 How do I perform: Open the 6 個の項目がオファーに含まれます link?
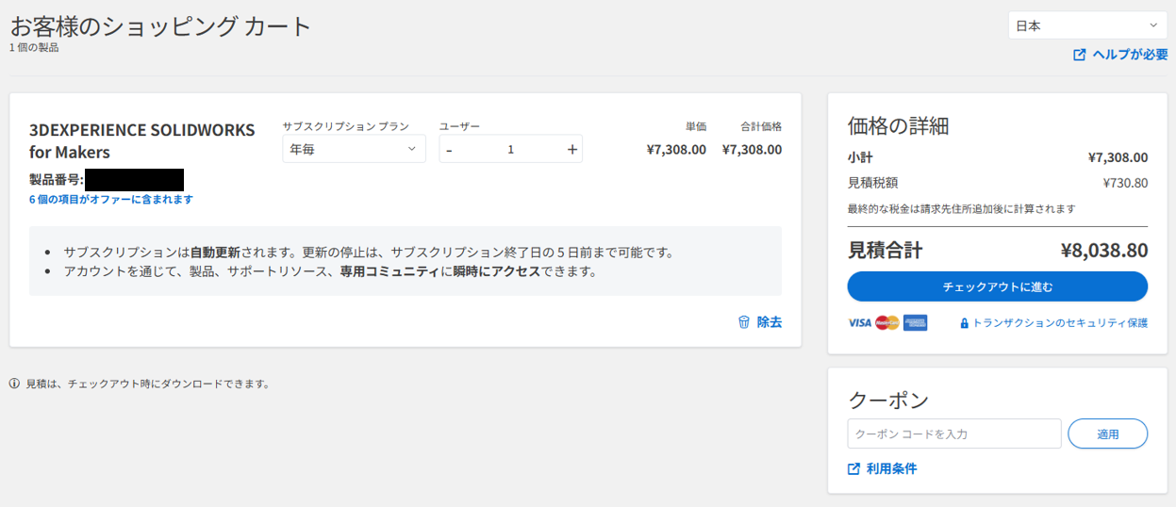(x=111, y=199)
